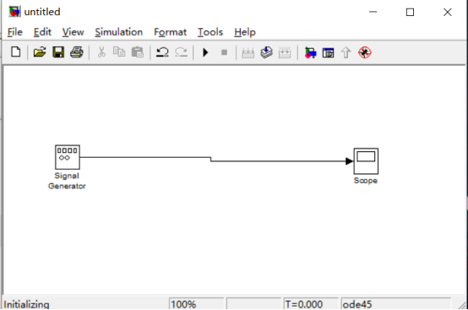The image size is (468, 310).
Task: Open the Tools menu
Action: tap(210, 32)
